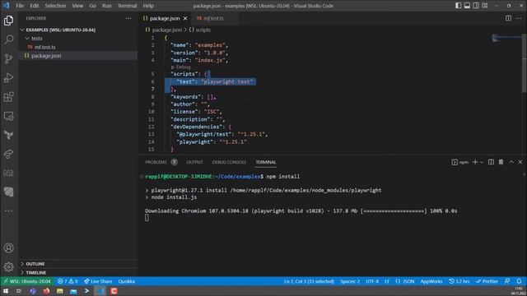Viewport: 527px width, 296px height.
Task: Click the cursor position Ln 7 status item
Action: point(309,281)
